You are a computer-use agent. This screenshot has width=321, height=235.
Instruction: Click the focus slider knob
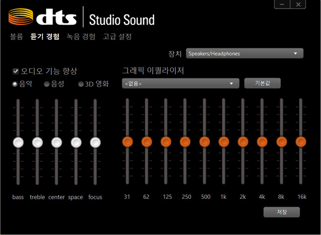[x=95, y=142]
